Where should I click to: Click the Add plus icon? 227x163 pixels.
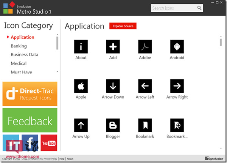click(113, 47)
